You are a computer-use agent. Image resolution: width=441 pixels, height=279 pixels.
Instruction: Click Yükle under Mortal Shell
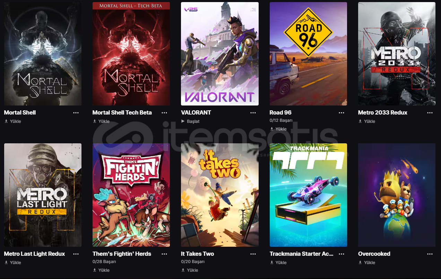coord(13,121)
